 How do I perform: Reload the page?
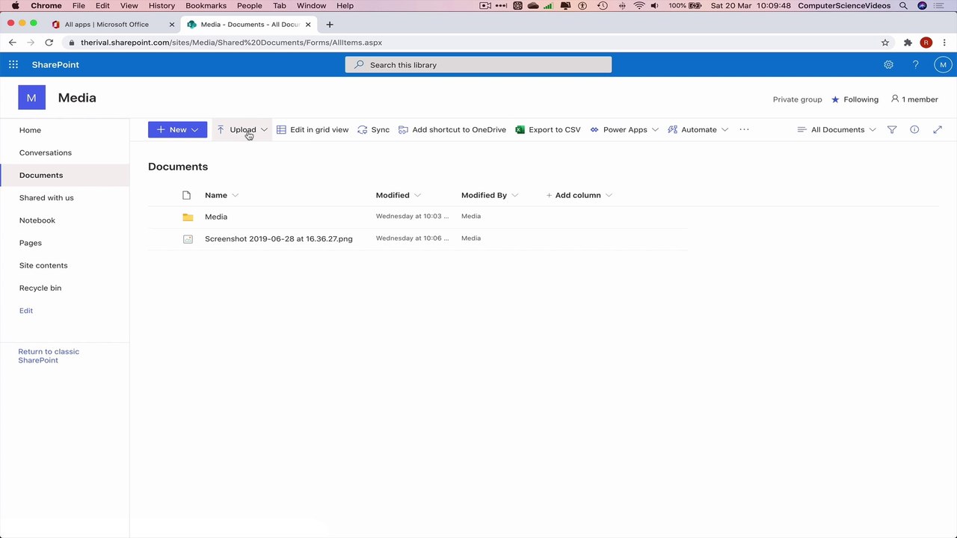pyautogui.click(x=49, y=43)
